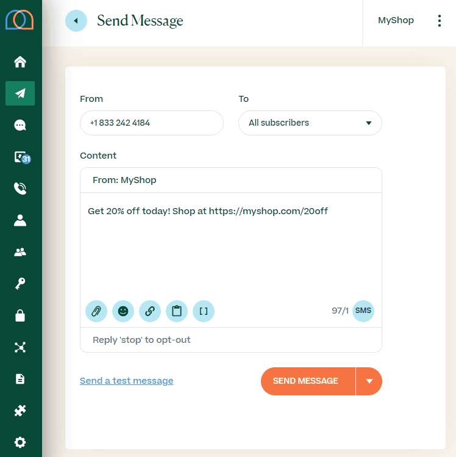Toggle the SMS message type badge

pyautogui.click(x=363, y=311)
